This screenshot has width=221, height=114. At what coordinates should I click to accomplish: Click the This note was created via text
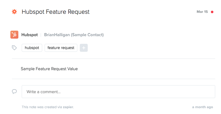click(42, 107)
